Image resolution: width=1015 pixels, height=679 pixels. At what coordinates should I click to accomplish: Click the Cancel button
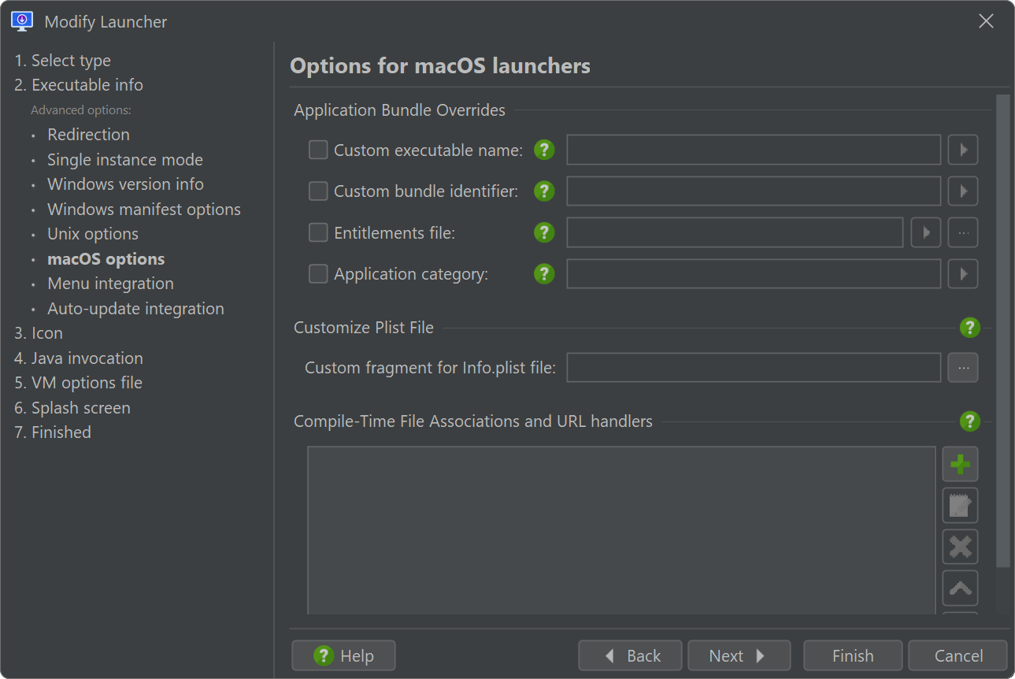click(x=958, y=655)
